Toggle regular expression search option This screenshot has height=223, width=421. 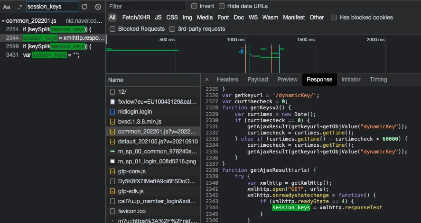pyautogui.click(x=20, y=7)
